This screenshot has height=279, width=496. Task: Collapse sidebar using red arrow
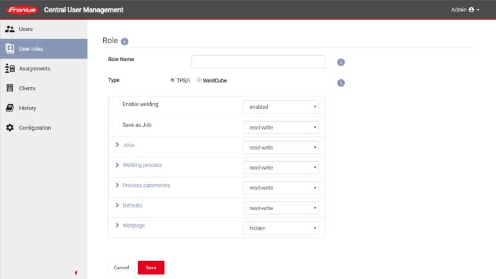pos(75,273)
